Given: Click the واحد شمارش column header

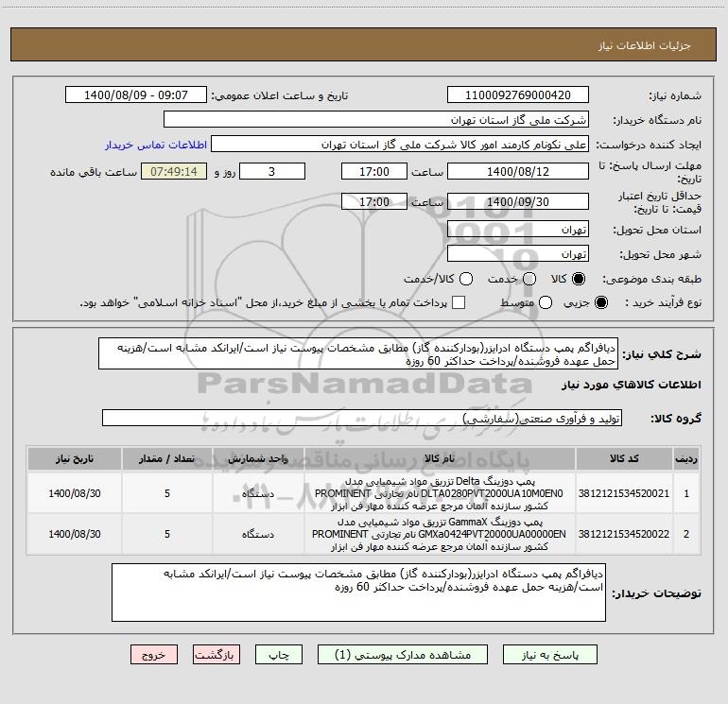Looking at the screenshot, I should click(x=258, y=458).
